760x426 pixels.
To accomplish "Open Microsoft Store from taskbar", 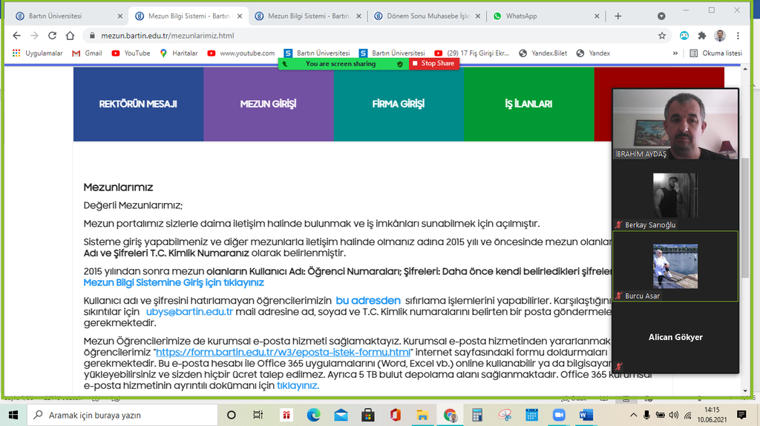I will [368, 415].
